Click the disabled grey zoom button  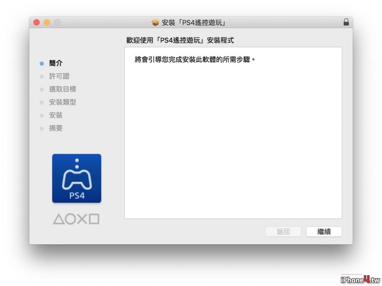[57, 22]
